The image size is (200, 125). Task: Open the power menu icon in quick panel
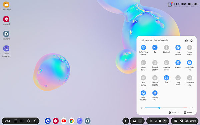(x=186, y=41)
